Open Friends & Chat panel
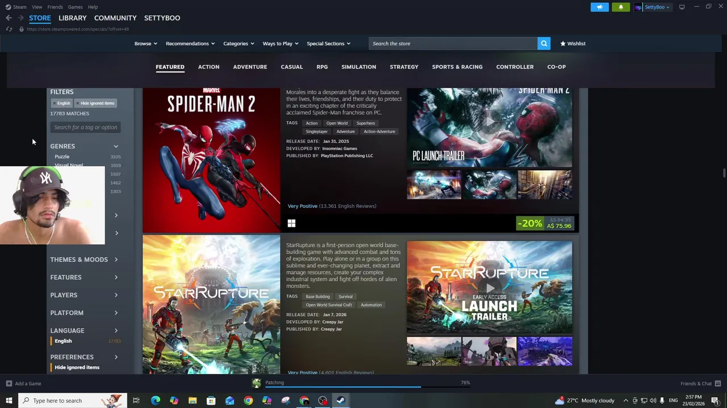727x408 pixels. tap(700, 384)
